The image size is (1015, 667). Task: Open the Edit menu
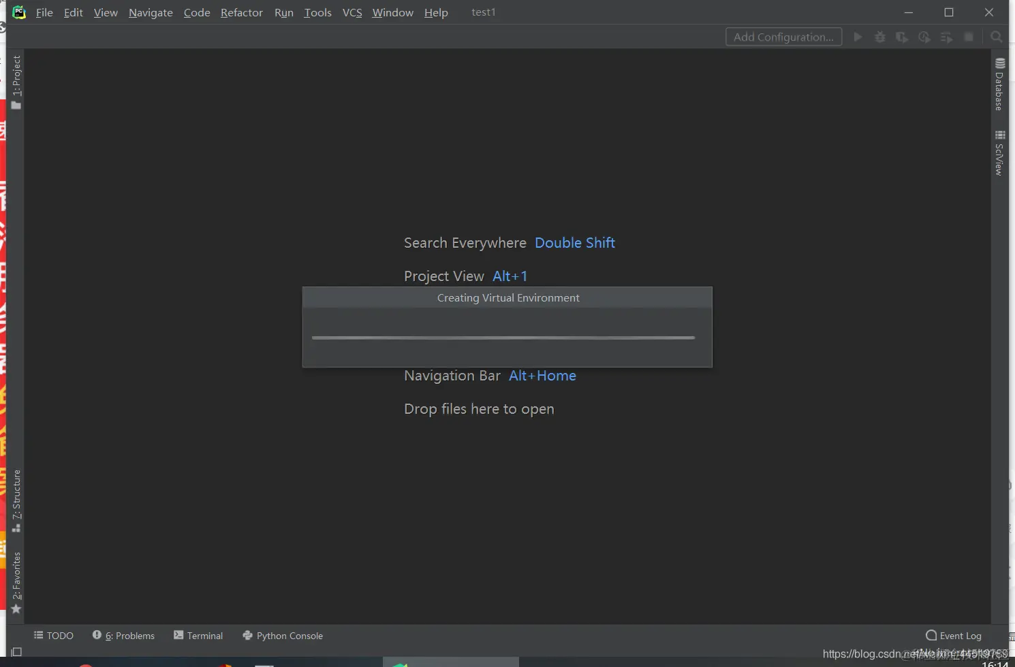coord(74,12)
